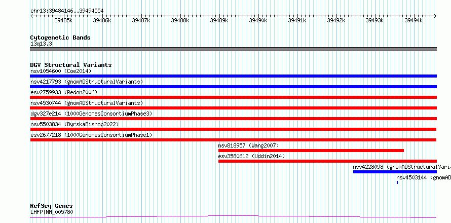The width and height of the screenshot is (451, 223).
Task: Click nsv4530744 gnomAD variant label
Action: pos(87,103)
